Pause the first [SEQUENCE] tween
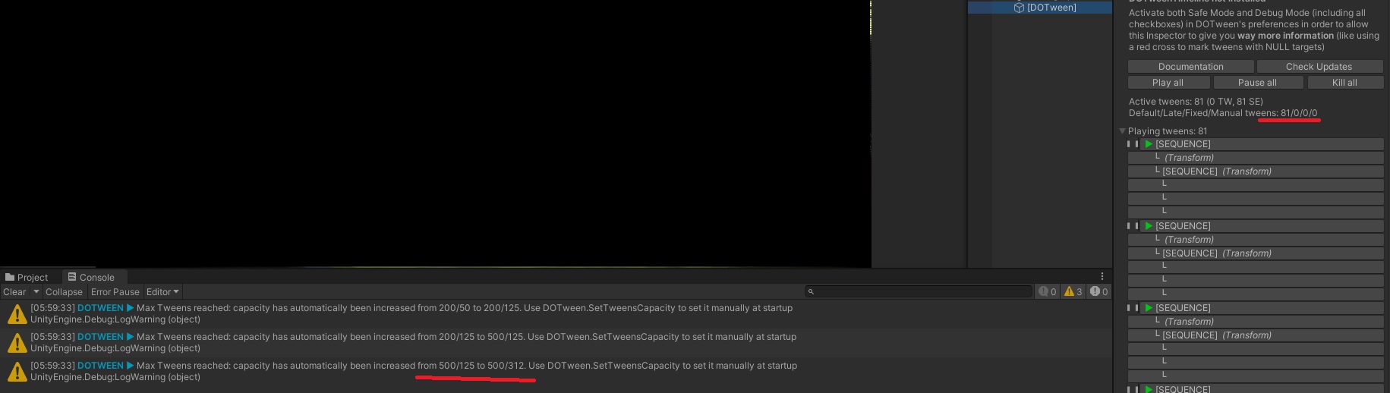Screen dimensions: 1390x393 [1132, 144]
